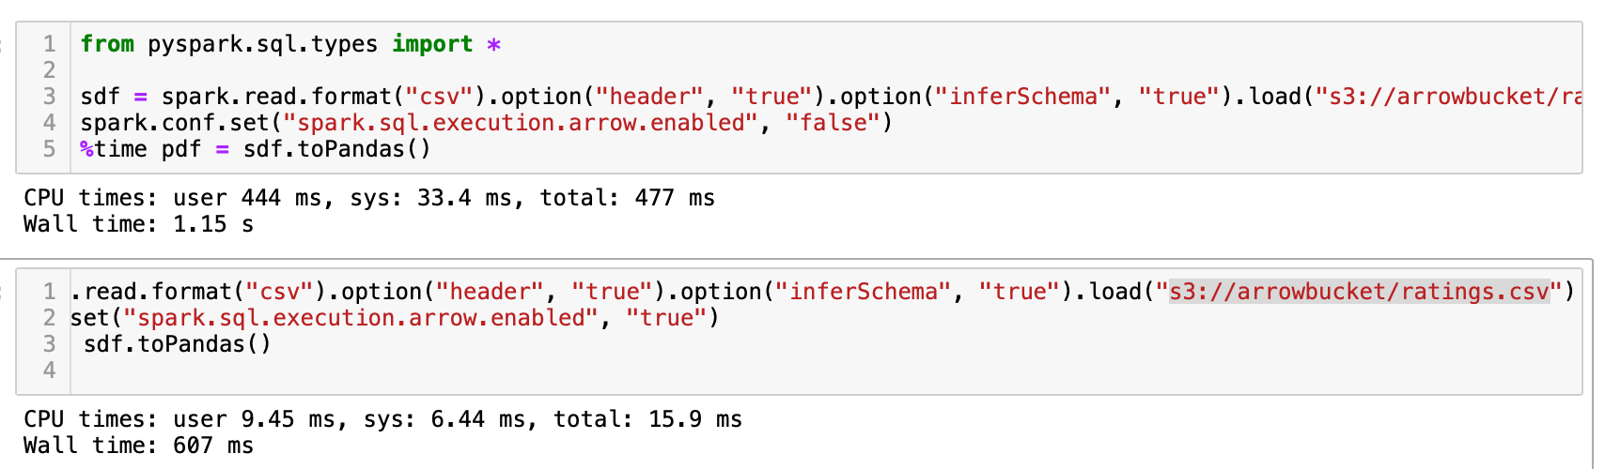Click the "import" keyword on line 1
The height and width of the screenshot is (469, 1605).
pyautogui.click(x=432, y=44)
